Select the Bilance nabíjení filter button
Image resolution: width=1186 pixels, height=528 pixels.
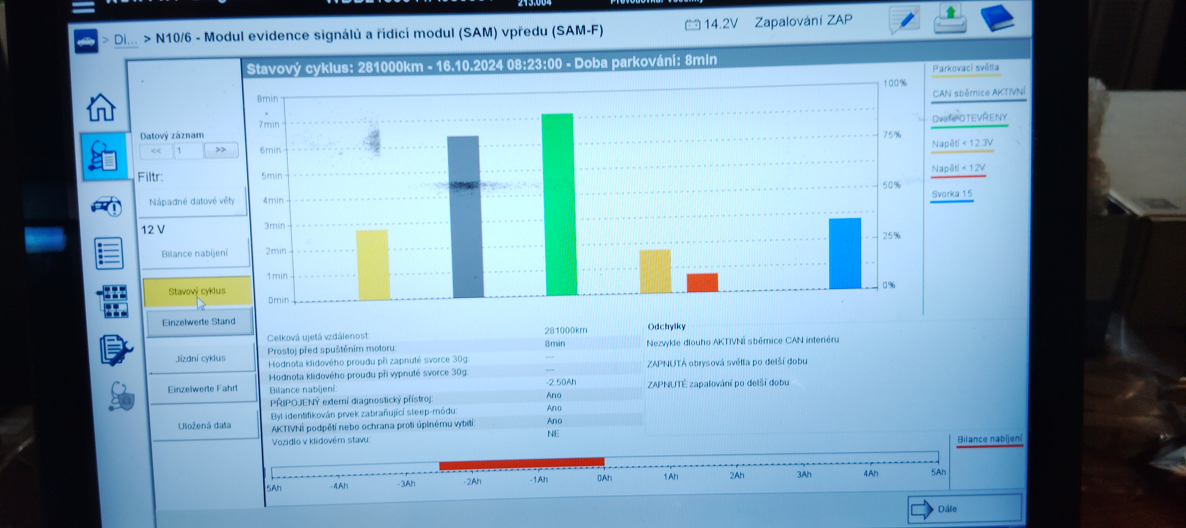point(195,254)
